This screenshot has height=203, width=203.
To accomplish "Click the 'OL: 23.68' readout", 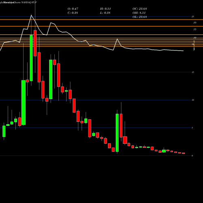I will pos(140,17).
